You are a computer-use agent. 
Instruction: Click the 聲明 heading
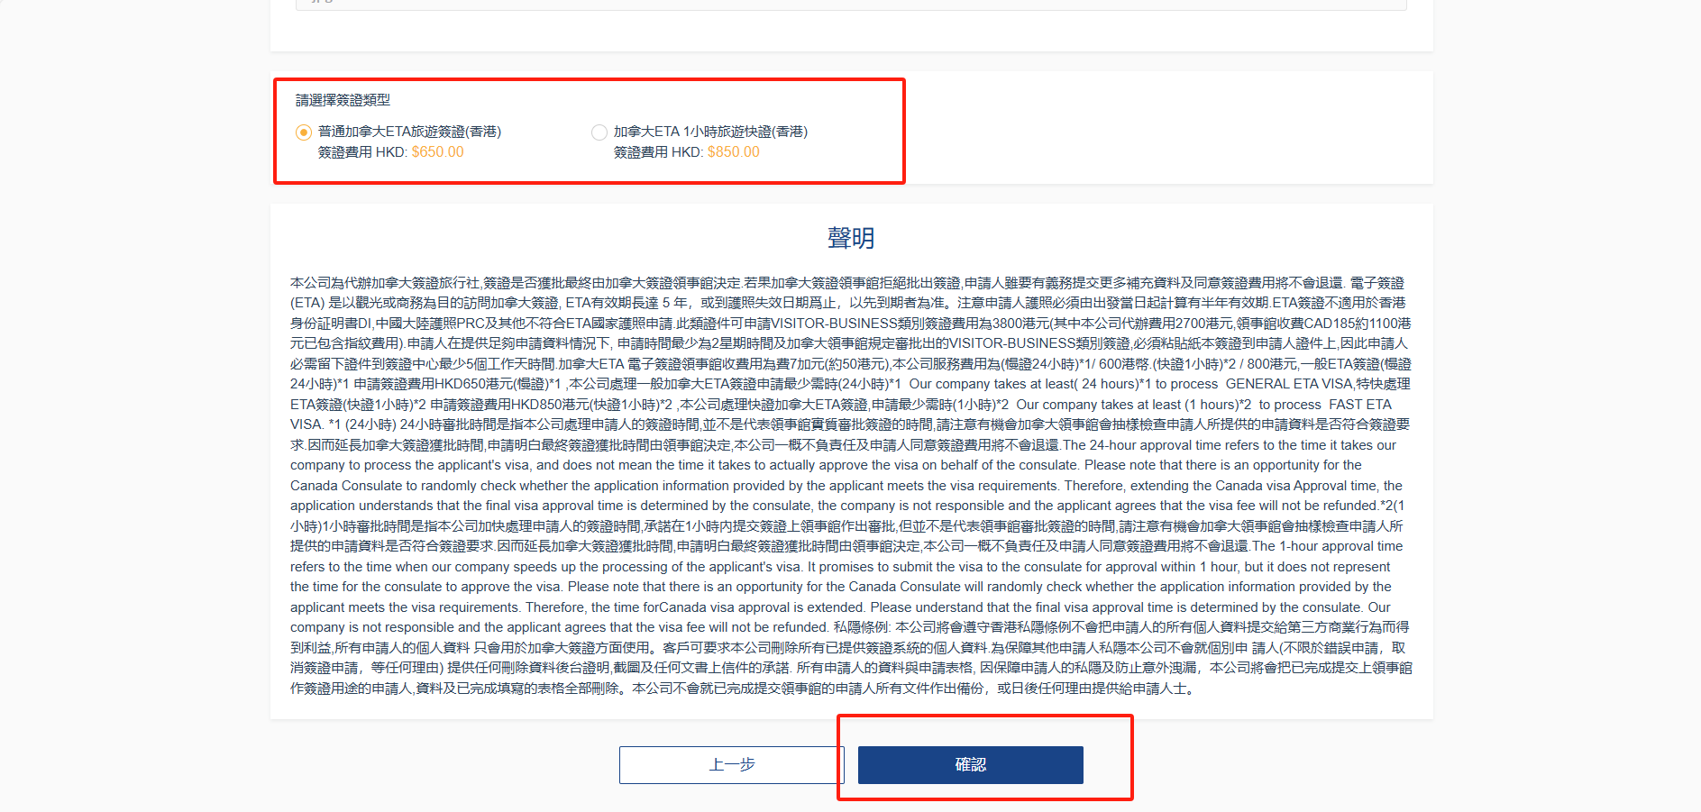[x=850, y=238]
